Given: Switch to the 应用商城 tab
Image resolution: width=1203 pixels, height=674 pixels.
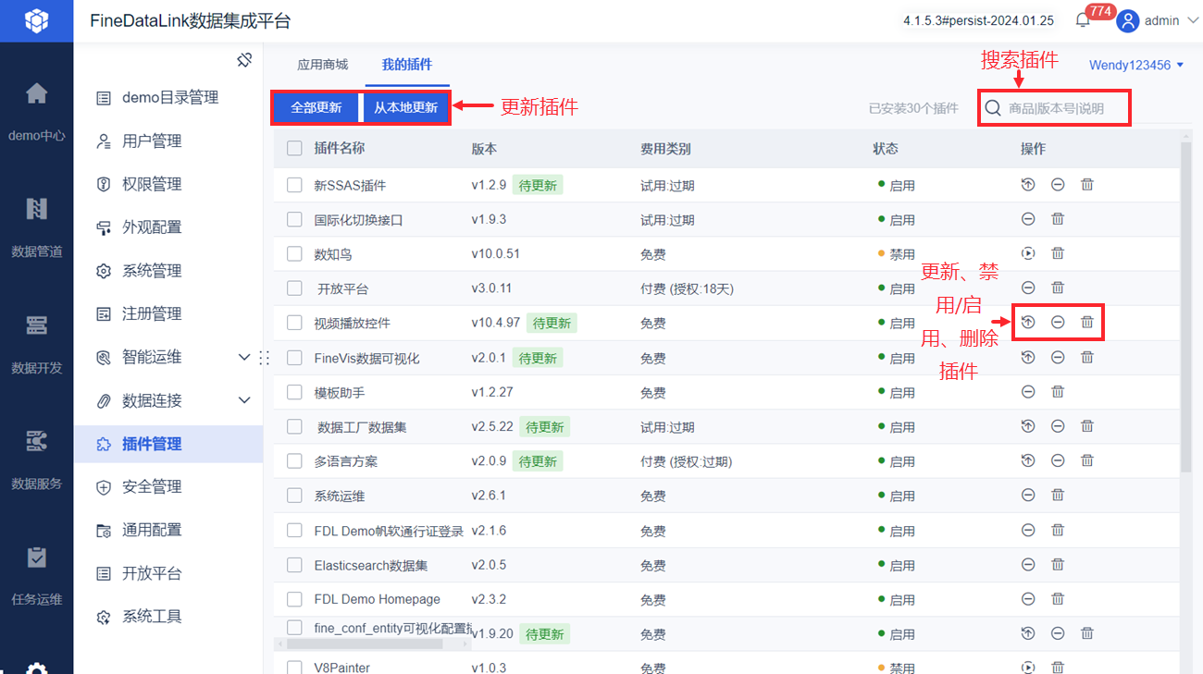Looking at the screenshot, I should click(323, 65).
